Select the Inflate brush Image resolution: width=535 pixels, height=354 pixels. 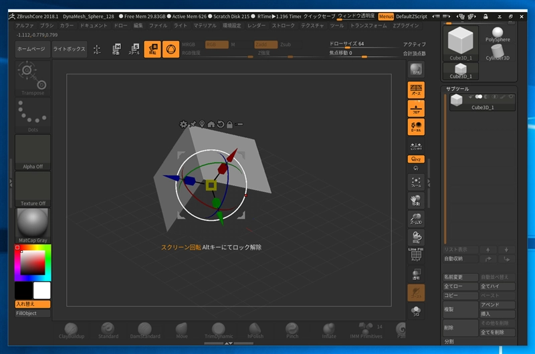tap(329, 331)
